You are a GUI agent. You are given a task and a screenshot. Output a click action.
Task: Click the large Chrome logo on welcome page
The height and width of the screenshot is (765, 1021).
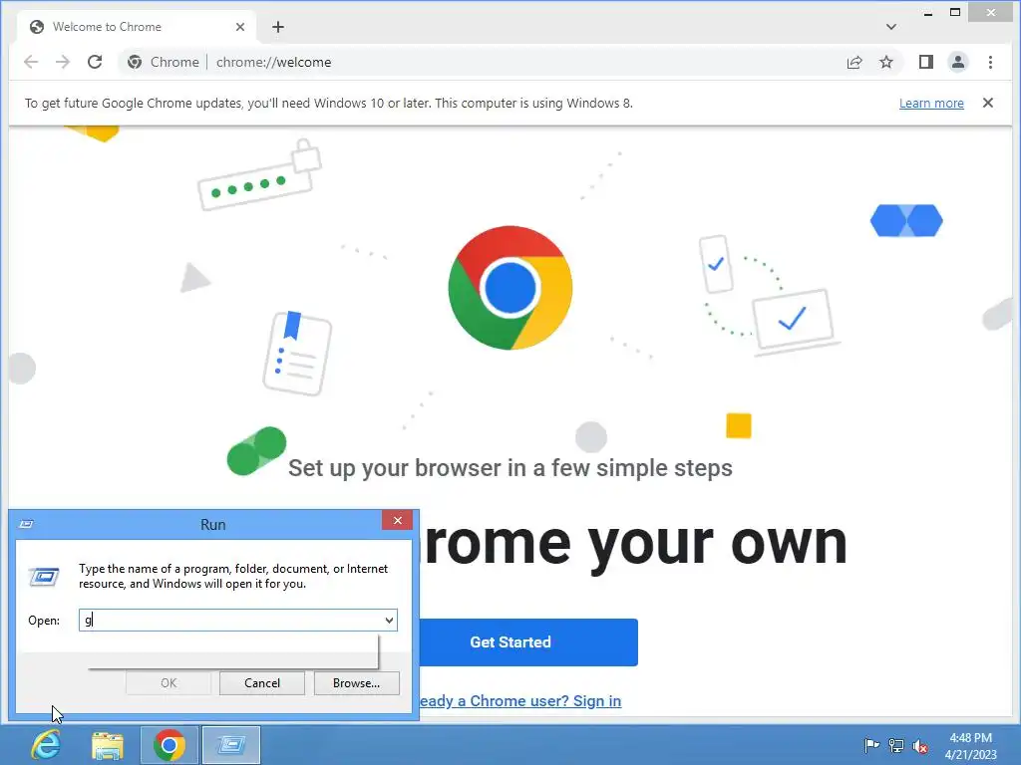(510, 288)
